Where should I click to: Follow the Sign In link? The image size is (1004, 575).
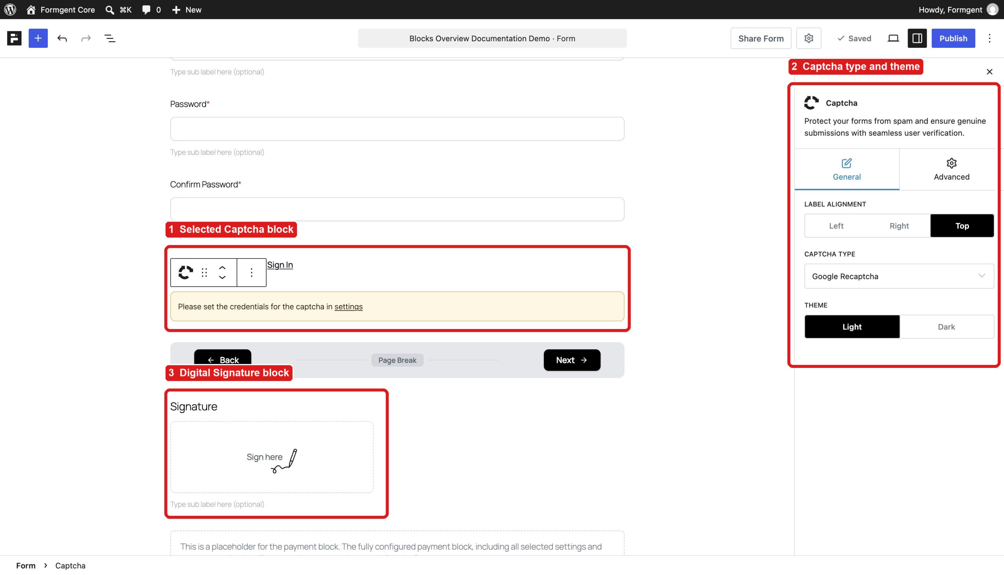(280, 265)
